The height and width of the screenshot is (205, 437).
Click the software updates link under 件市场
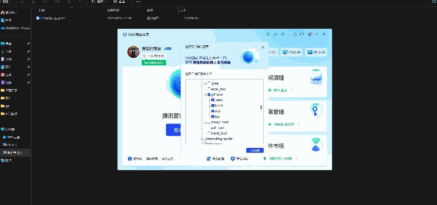pyautogui.click(x=280, y=158)
